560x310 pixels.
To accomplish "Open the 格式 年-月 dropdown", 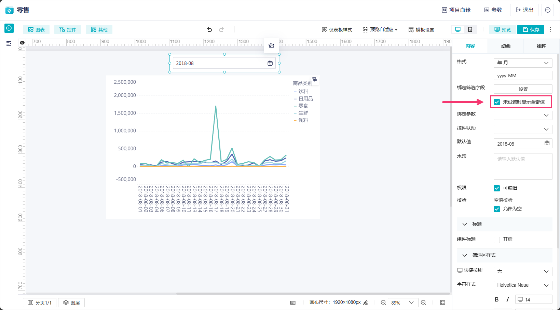I will [x=523, y=63].
